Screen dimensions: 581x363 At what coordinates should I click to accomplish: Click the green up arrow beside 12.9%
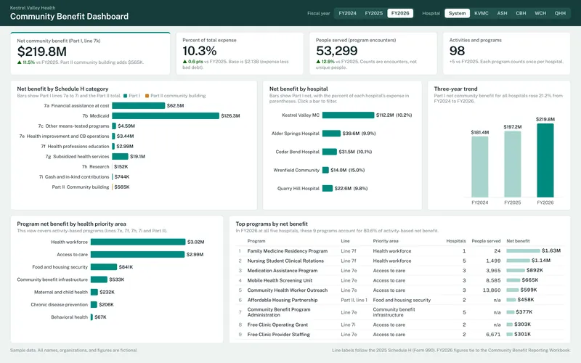318,62
